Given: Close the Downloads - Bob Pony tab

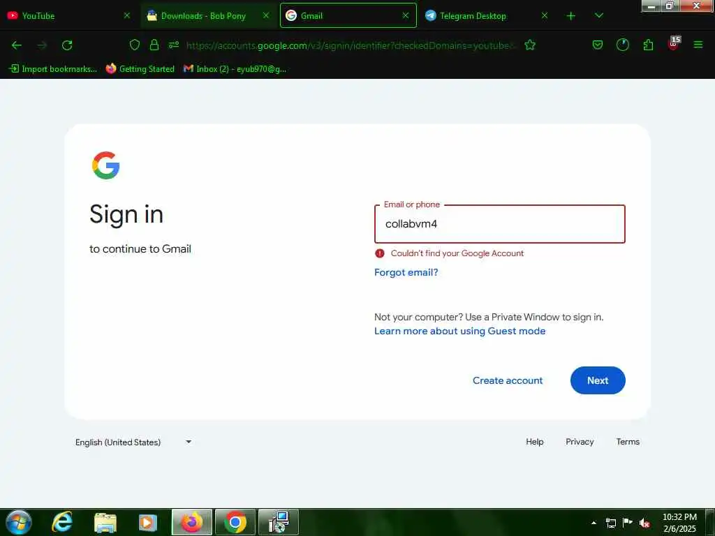Looking at the screenshot, I should point(266,15).
